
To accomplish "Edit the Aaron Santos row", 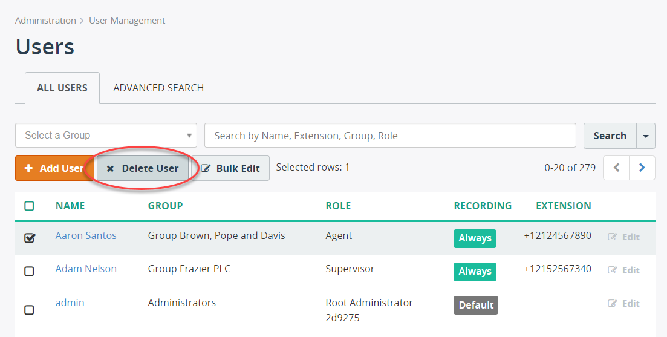I will coord(623,237).
